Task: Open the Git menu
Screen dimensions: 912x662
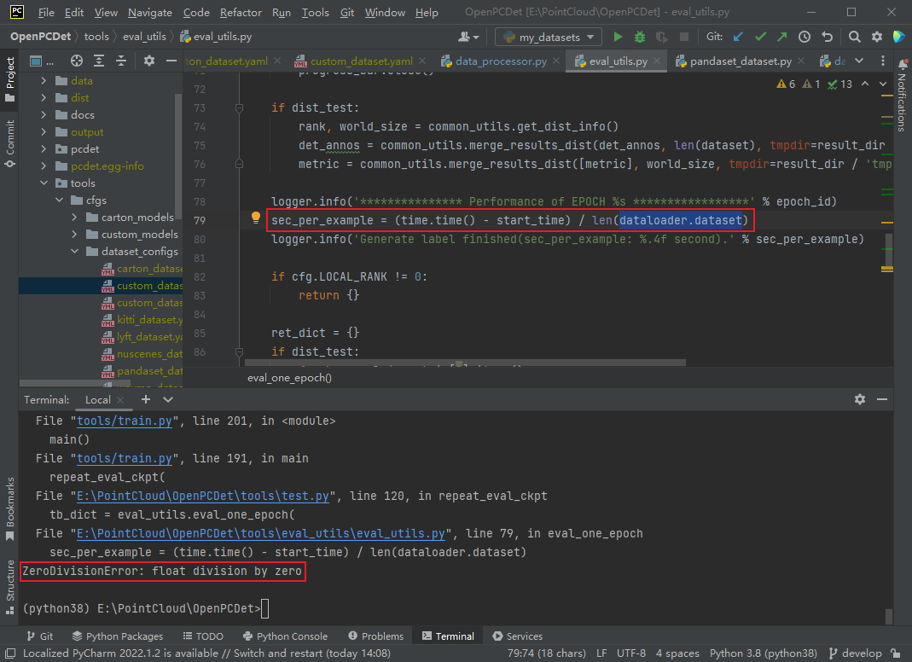Action: (347, 12)
